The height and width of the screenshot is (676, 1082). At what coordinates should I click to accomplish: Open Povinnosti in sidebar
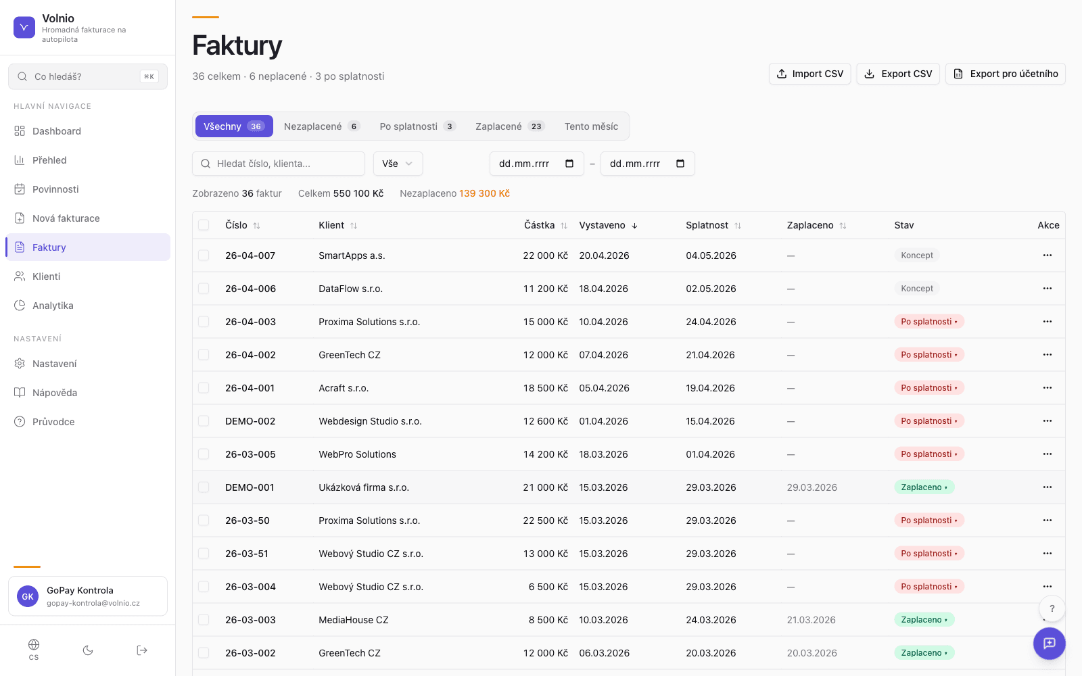tap(88, 189)
